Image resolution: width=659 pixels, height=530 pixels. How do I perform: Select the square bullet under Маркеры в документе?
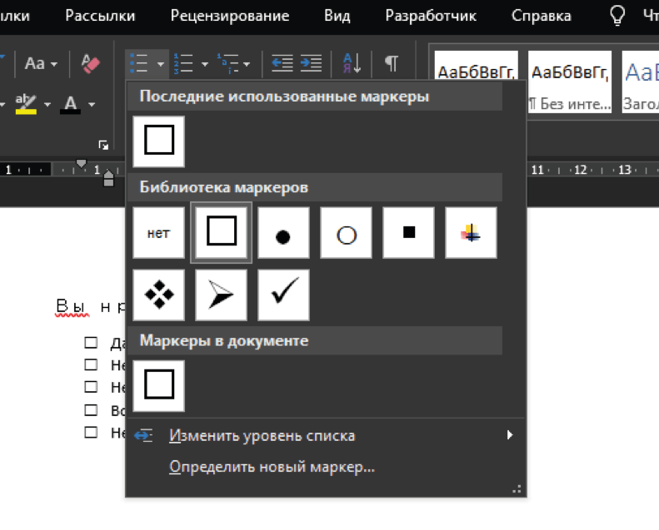click(x=159, y=386)
